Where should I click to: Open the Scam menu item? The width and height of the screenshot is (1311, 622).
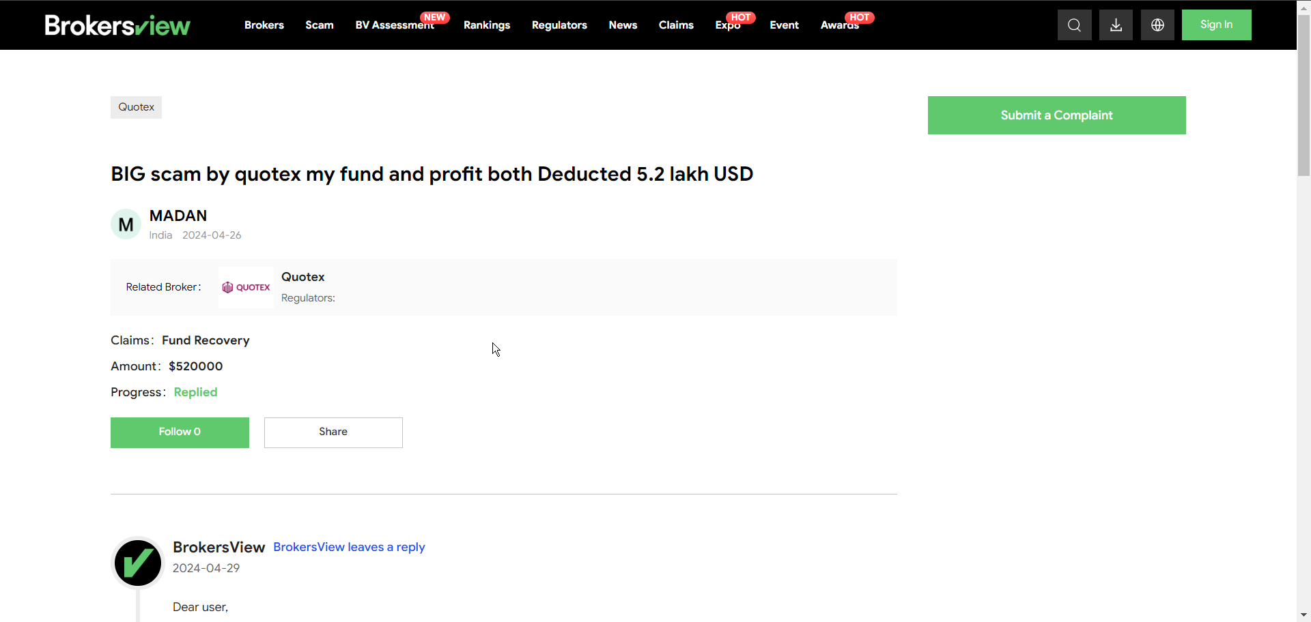click(320, 25)
